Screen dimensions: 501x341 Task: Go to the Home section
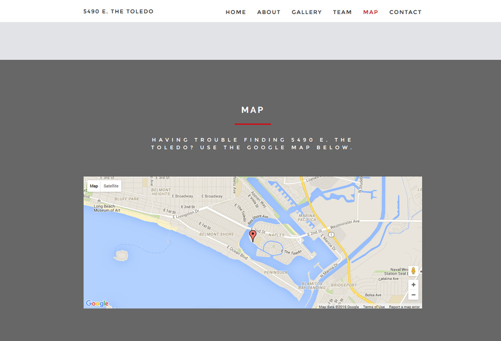[236, 12]
